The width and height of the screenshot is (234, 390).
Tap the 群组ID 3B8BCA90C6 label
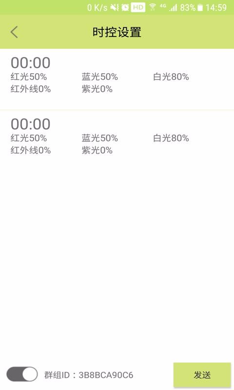[89, 375]
